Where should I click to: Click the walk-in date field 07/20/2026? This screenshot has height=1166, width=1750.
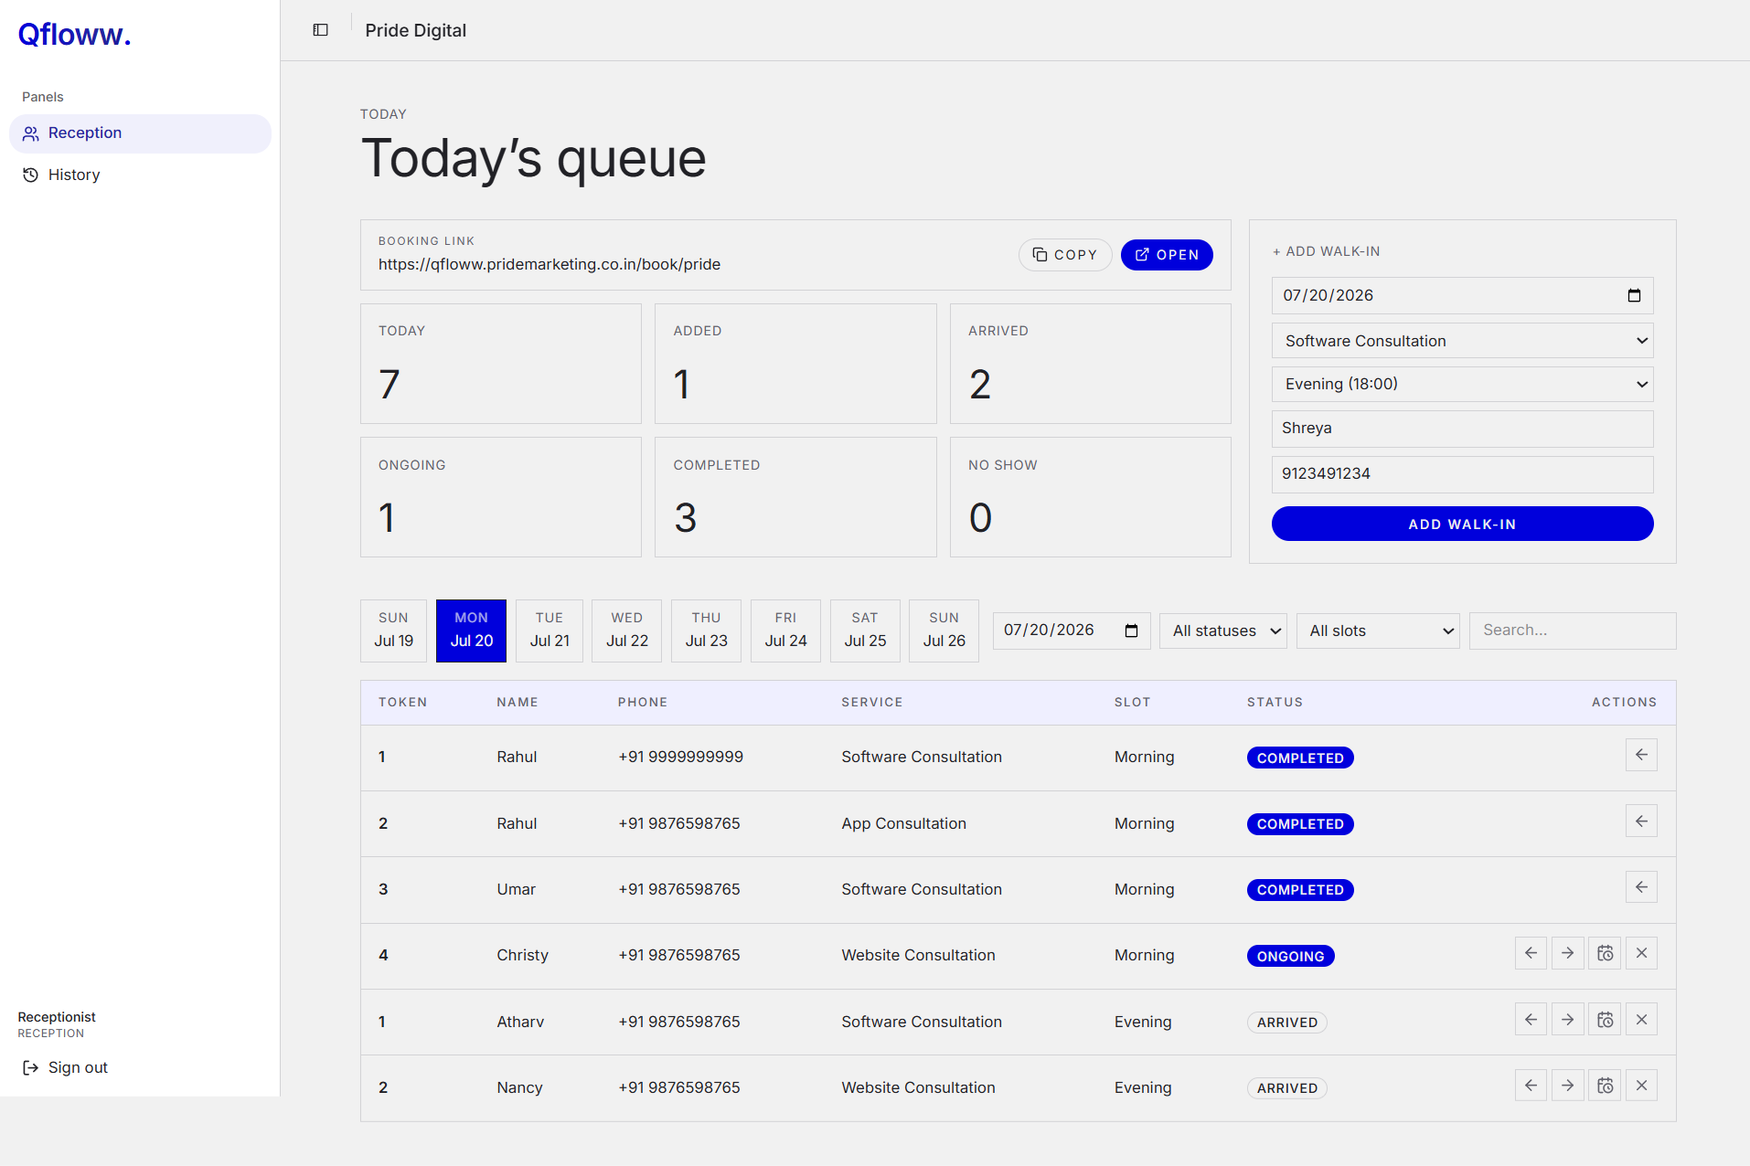pos(1462,295)
